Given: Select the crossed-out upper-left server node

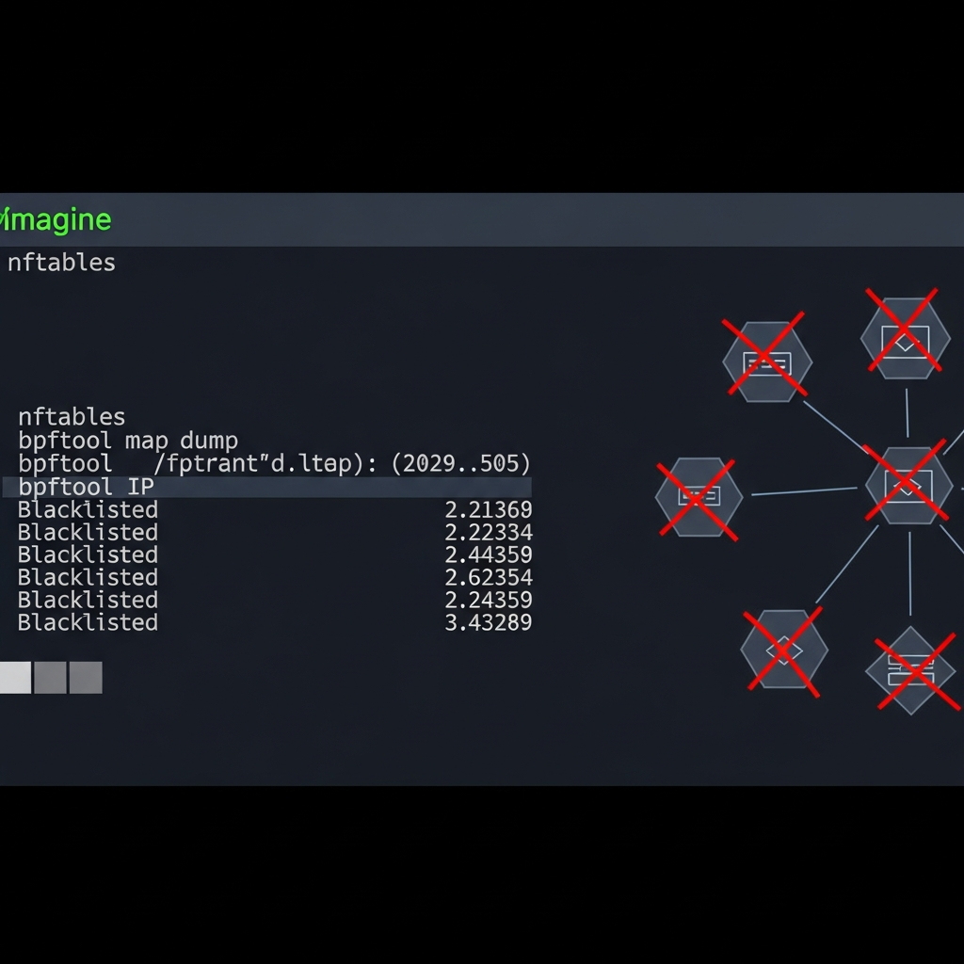Looking at the screenshot, I should (x=766, y=361).
